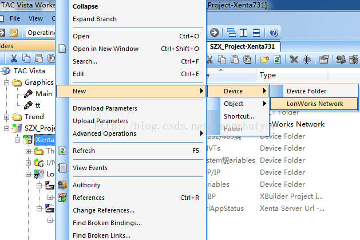This screenshot has height=240, width=360.
Task: Open the View menu
Action: (35, 18)
